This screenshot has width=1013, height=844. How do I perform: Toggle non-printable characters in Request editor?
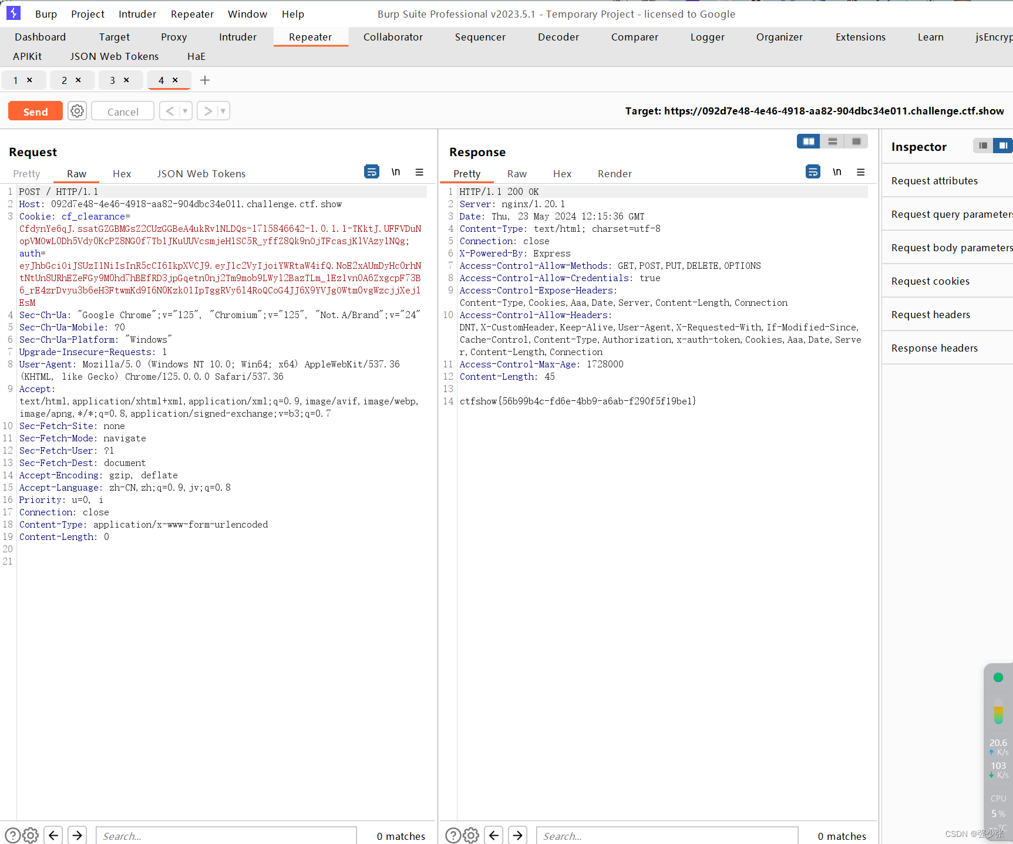(396, 172)
